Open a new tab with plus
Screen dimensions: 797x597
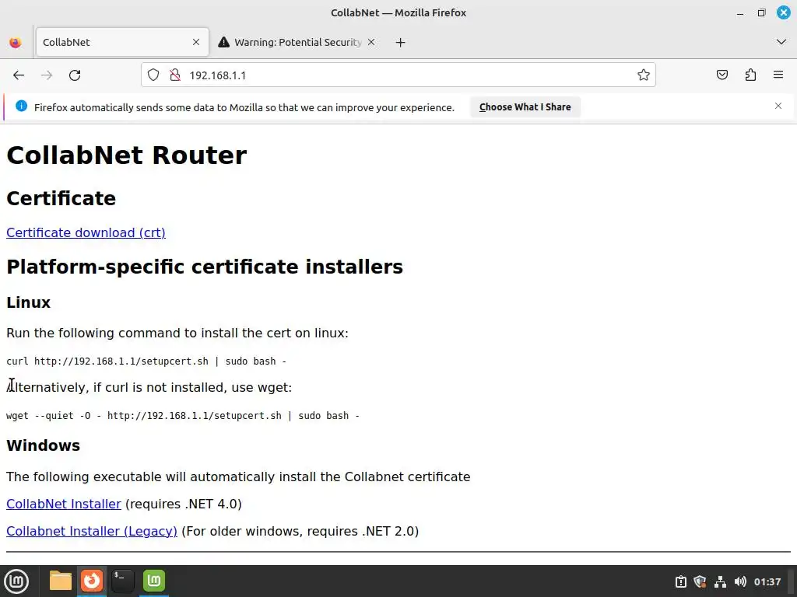point(401,42)
